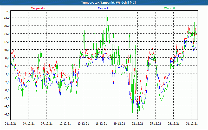208x130 pixels.
Task: Click the 16,0 y-axis value
Action: (7, 26)
